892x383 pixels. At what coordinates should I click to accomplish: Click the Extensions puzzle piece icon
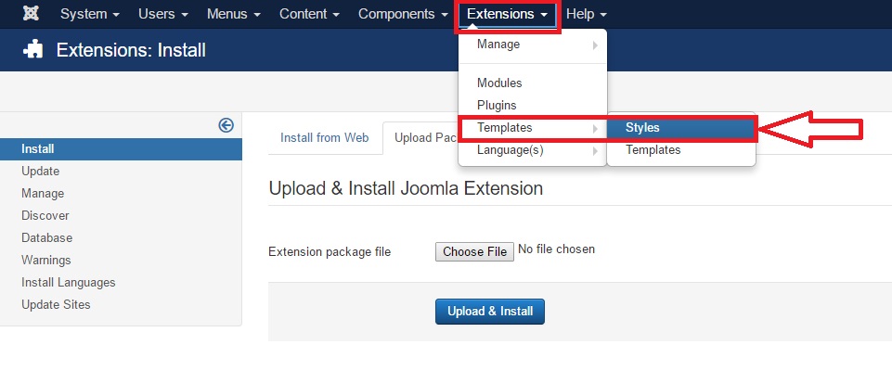click(33, 50)
